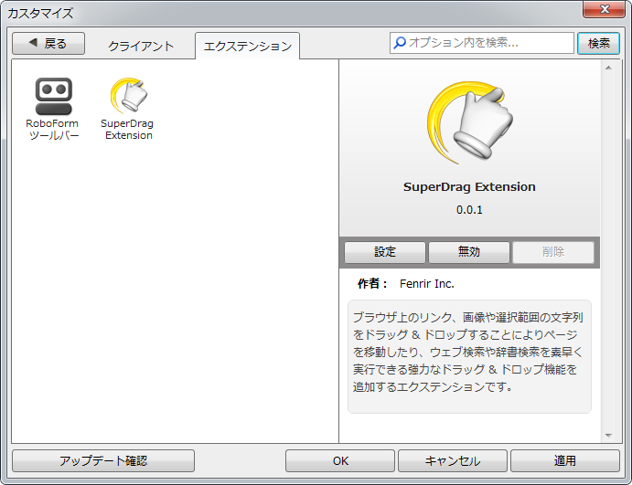632x485 pixels.
Task: Click the 検索 search button
Action: (598, 43)
